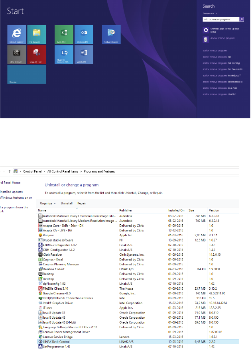Select the Lenovo Power Management Driver row

coord(138,332)
